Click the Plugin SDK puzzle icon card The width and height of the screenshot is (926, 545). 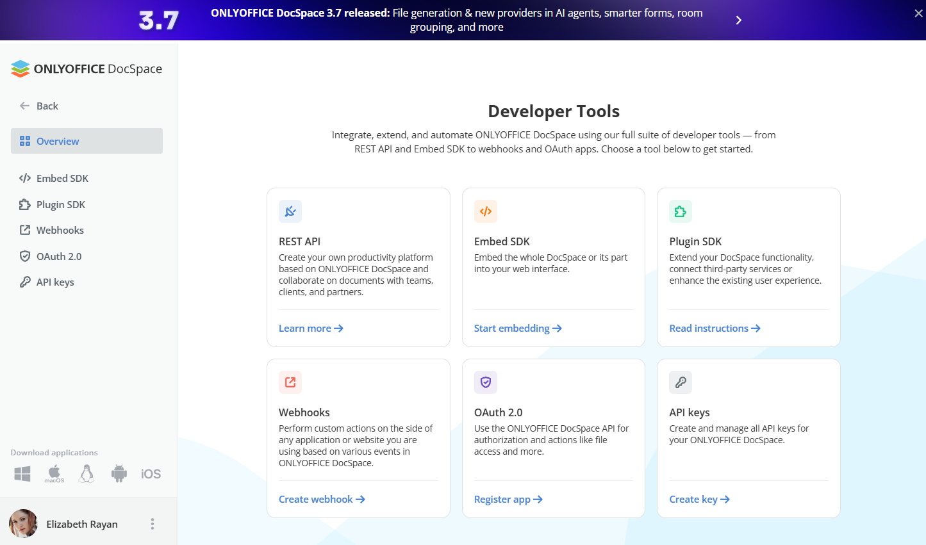[681, 211]
